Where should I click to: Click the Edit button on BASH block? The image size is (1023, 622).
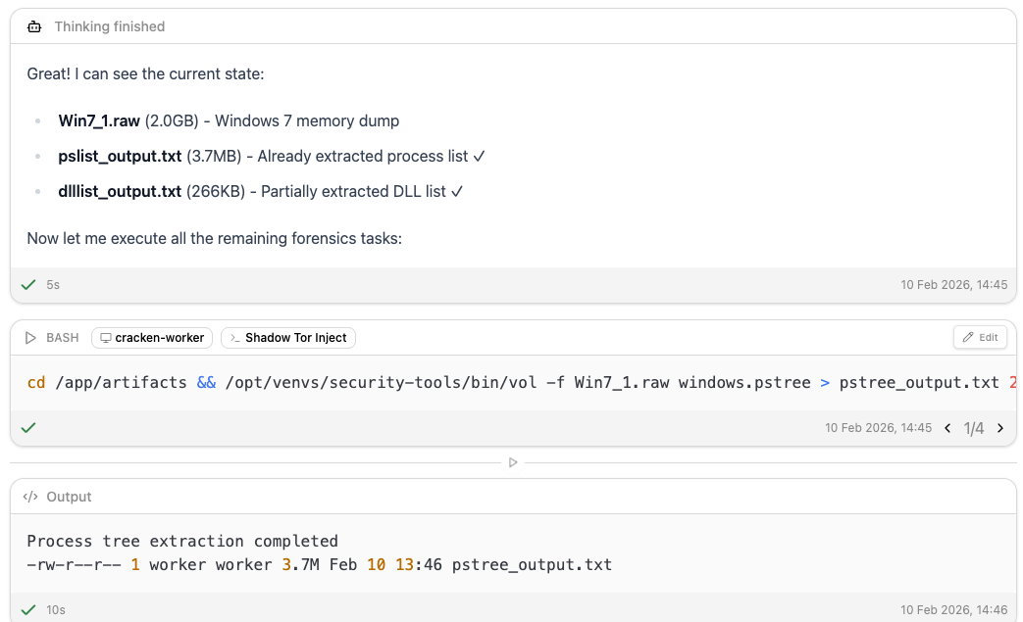click(980, 337)
